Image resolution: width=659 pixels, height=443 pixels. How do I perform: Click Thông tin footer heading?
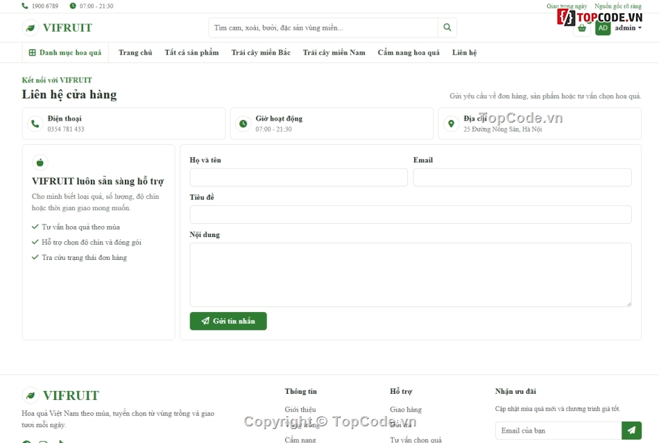tap(301, 392)
